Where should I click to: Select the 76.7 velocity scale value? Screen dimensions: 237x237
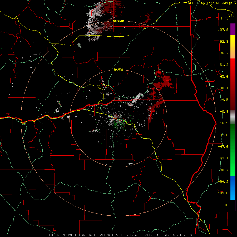(224, 53)
